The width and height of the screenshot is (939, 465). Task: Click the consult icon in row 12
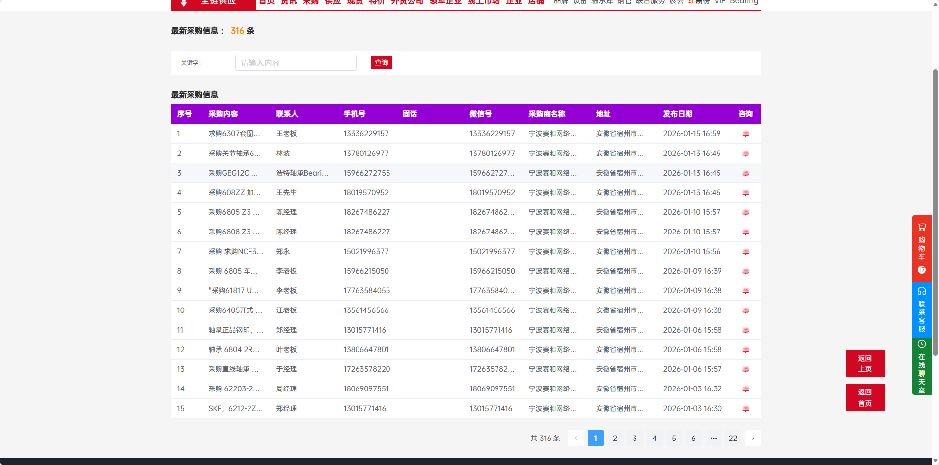[746, 350]
